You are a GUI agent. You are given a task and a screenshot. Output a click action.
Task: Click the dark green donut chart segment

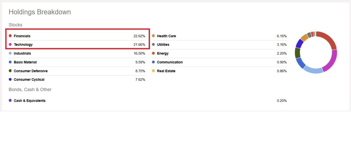coord(297,53)
